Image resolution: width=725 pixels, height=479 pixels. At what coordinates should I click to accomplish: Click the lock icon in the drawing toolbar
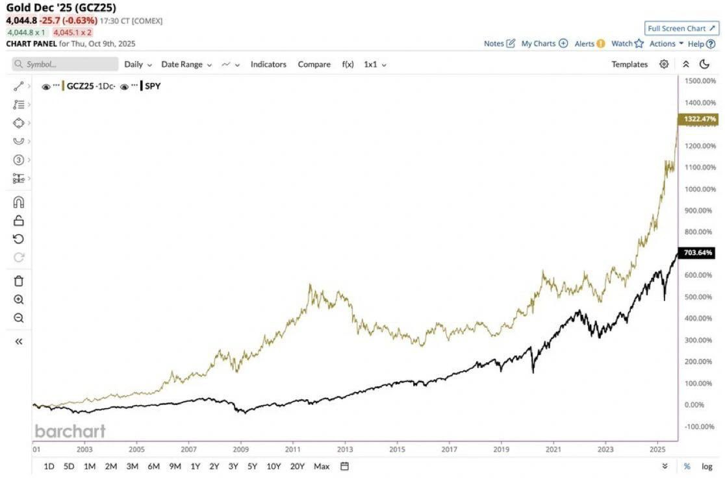[x=19, y=221]
